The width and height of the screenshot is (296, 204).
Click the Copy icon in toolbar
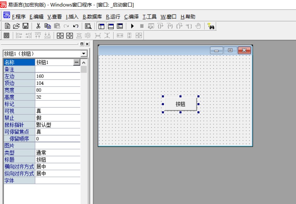(48, 26)
